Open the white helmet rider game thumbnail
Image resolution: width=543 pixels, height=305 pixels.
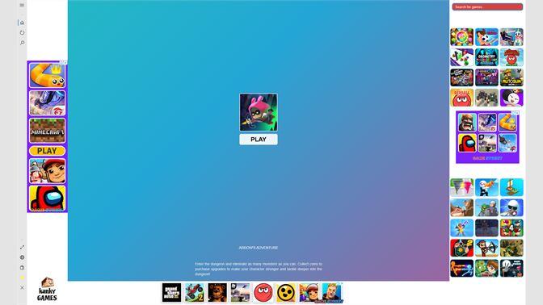(511, 207)
